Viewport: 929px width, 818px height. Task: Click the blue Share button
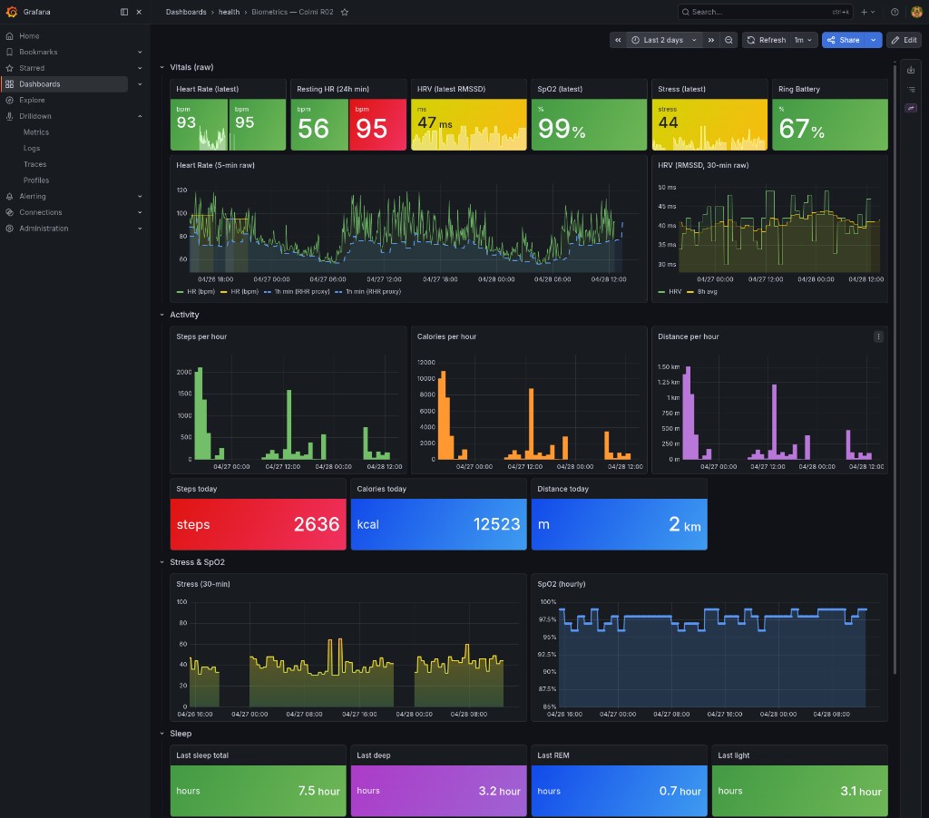(x=844, y=40)
